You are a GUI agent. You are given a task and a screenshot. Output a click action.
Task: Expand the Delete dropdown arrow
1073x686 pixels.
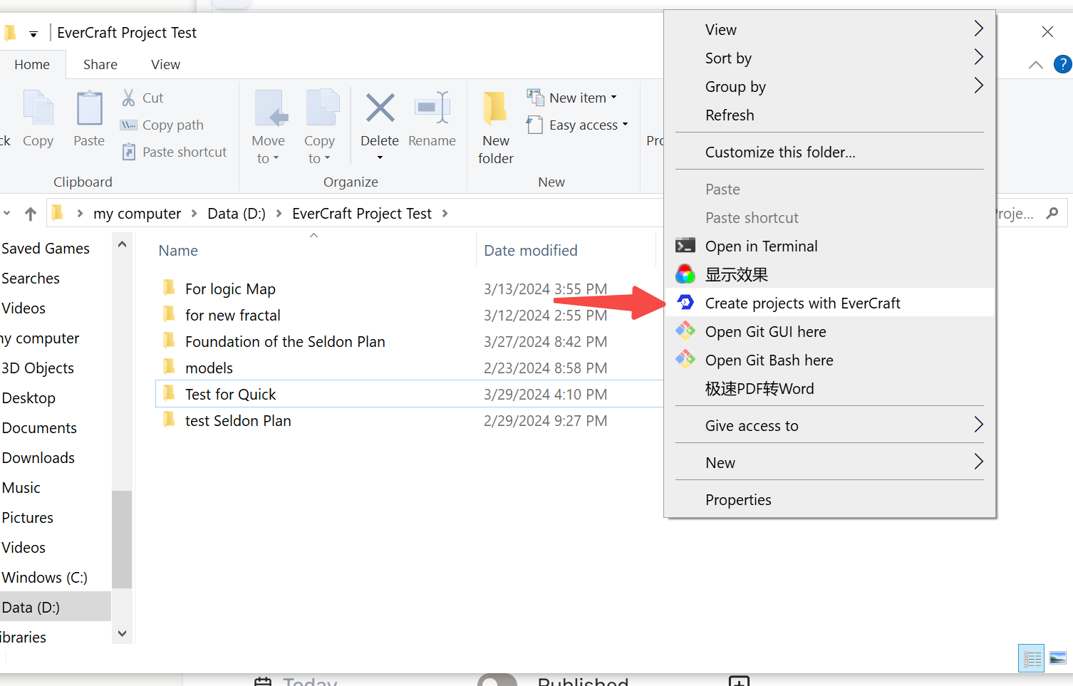point(380,157)
